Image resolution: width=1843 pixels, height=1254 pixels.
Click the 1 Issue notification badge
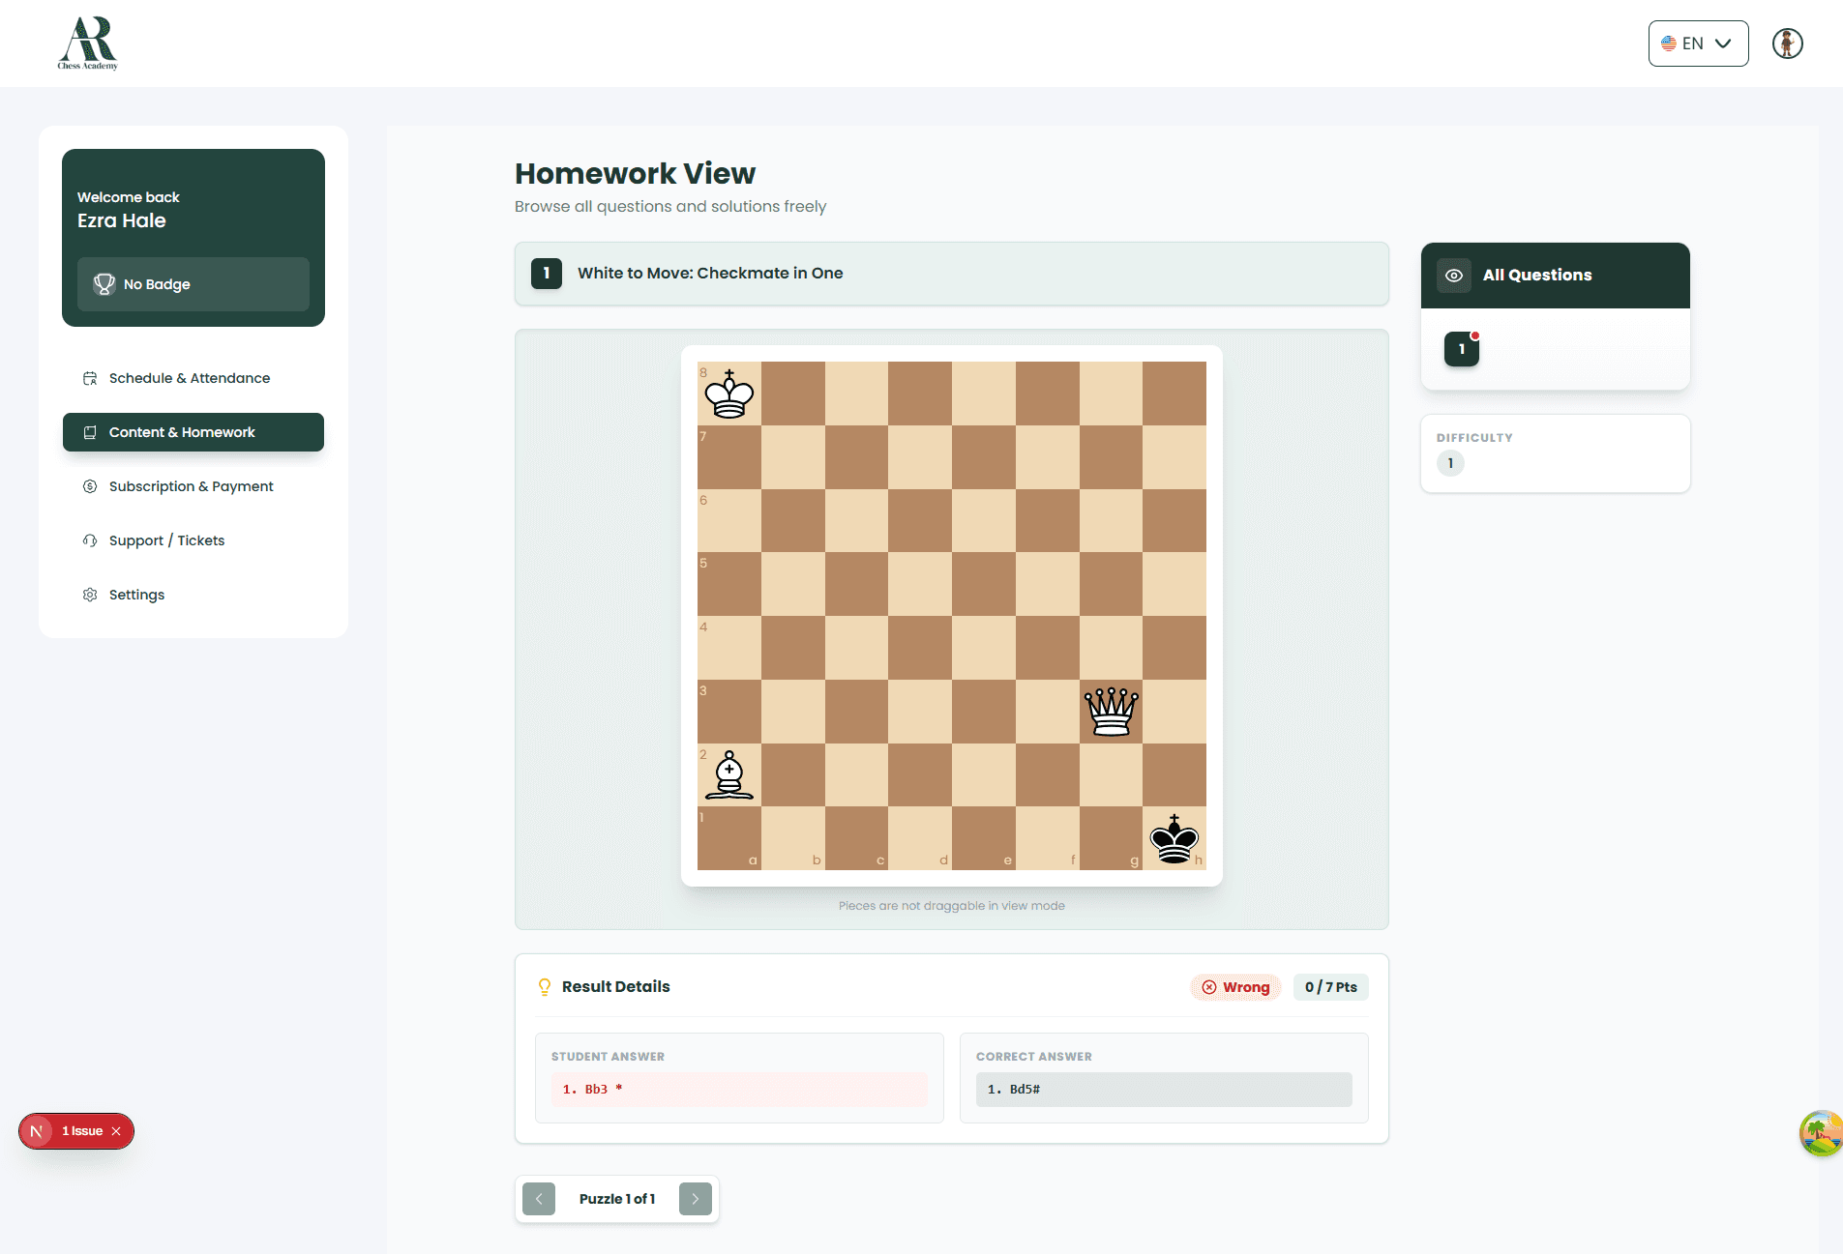(76, 1131)
